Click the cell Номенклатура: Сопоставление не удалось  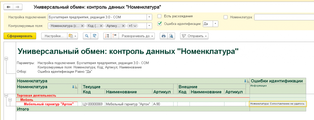278,104
